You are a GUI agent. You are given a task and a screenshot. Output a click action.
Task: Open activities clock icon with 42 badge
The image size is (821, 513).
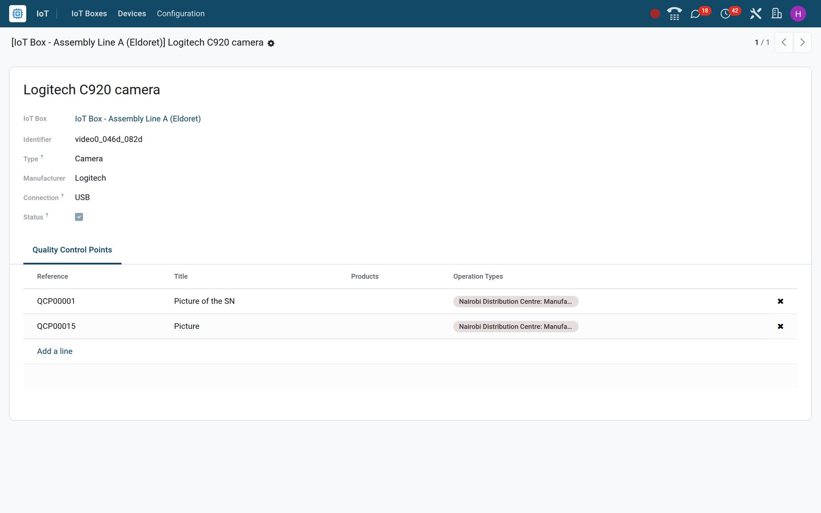tap(730, 13)
